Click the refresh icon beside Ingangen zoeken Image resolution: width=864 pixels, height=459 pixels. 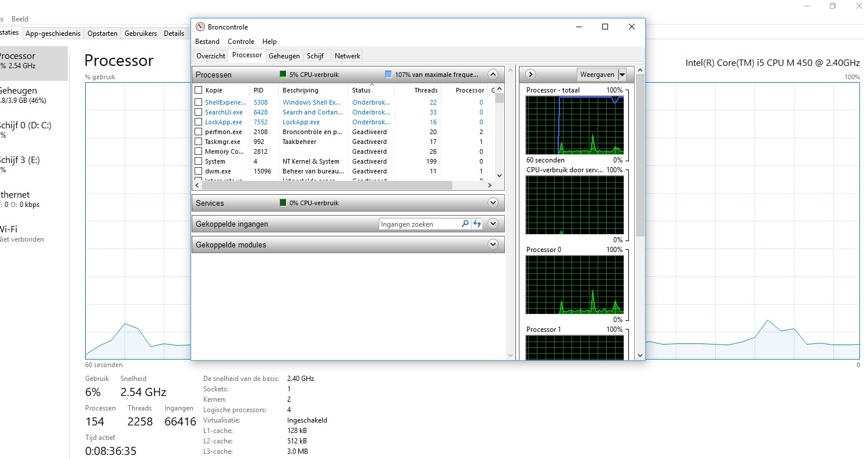click(x=477, y=224)
